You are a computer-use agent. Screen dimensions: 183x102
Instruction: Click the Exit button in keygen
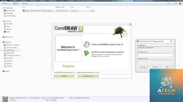point(167,67)
